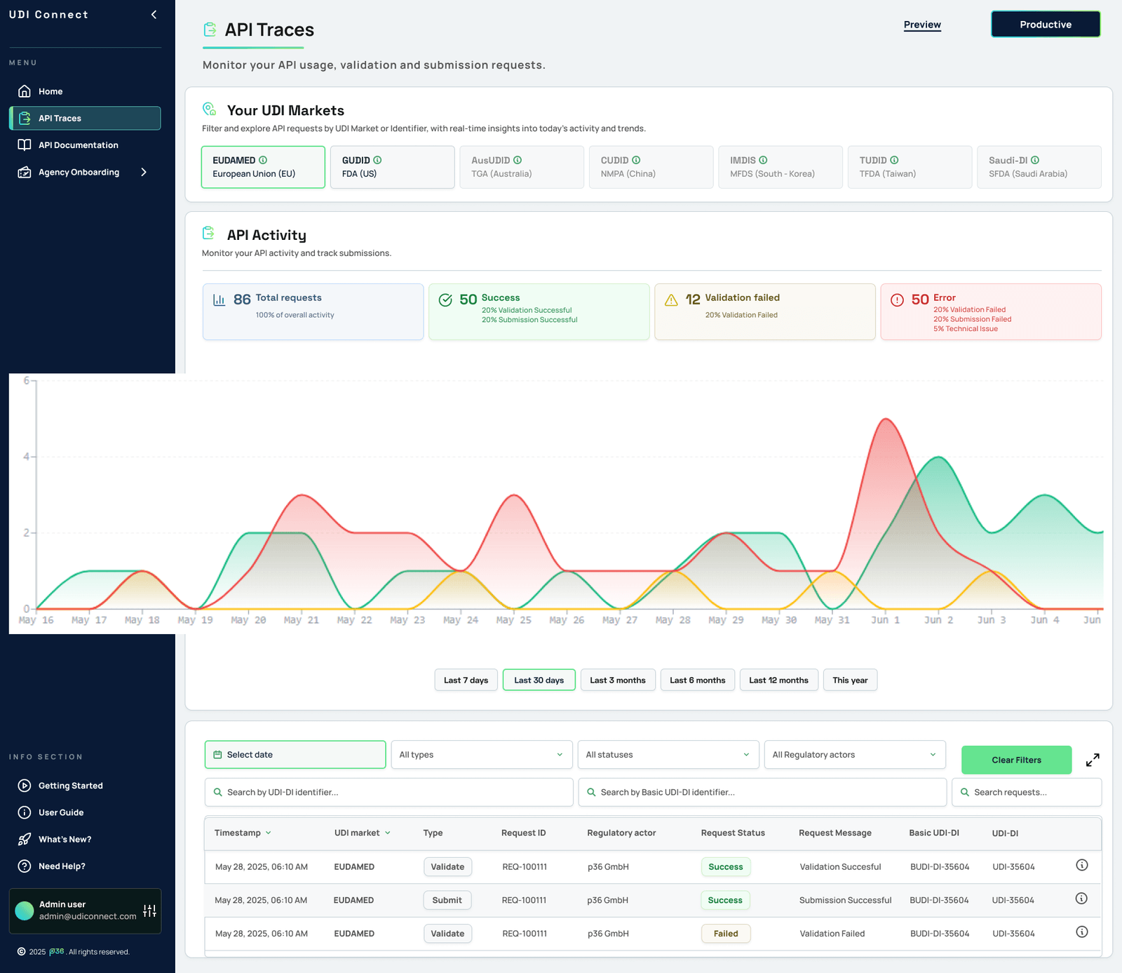Click the info icon on the first table row

(1081, 866)
